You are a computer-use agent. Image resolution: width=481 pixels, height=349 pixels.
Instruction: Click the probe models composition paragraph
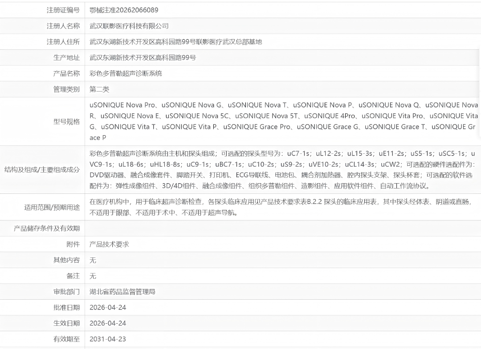(282, 169)
